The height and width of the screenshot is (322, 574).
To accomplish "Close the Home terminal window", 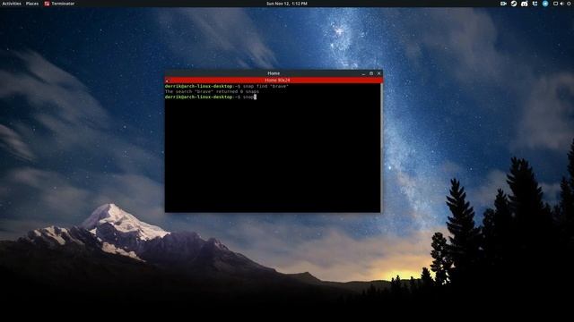I will pyautogui.click(x=378, y=73).
